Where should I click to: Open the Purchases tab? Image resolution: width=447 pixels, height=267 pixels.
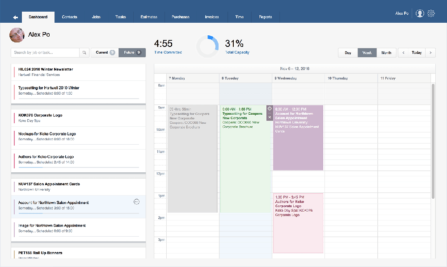click(x=181, y=17)
